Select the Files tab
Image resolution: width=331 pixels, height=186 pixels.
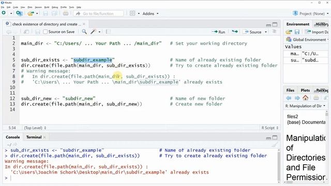pos(290,90)
